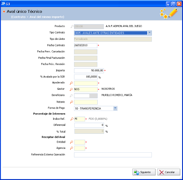Focus the Fecha Contrato date field

pos(86,45)
